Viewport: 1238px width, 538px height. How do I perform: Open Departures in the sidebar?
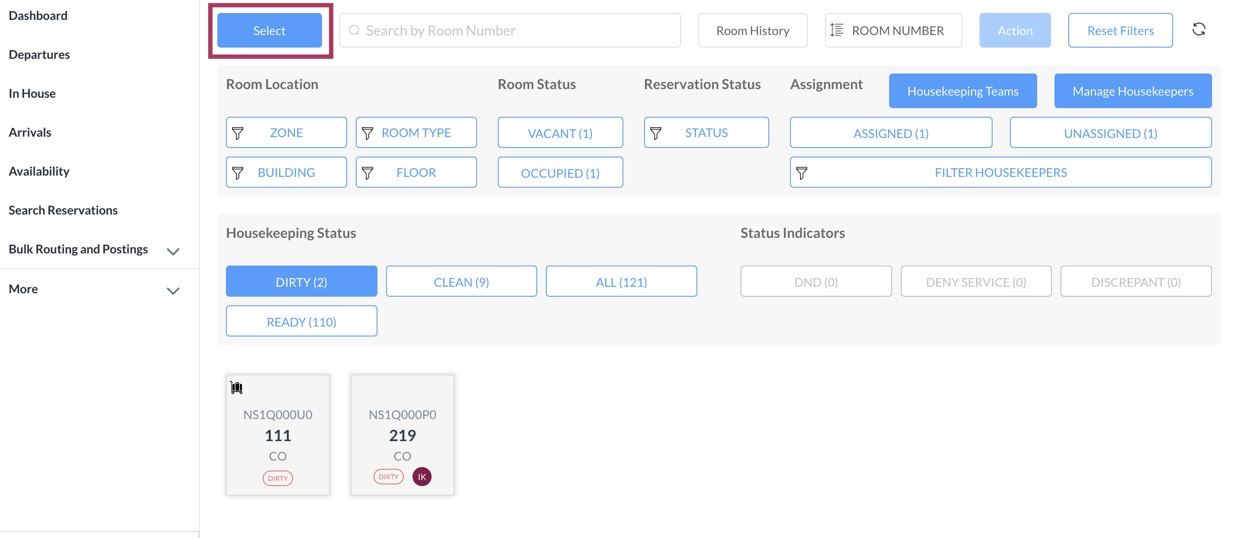(39, 54)
